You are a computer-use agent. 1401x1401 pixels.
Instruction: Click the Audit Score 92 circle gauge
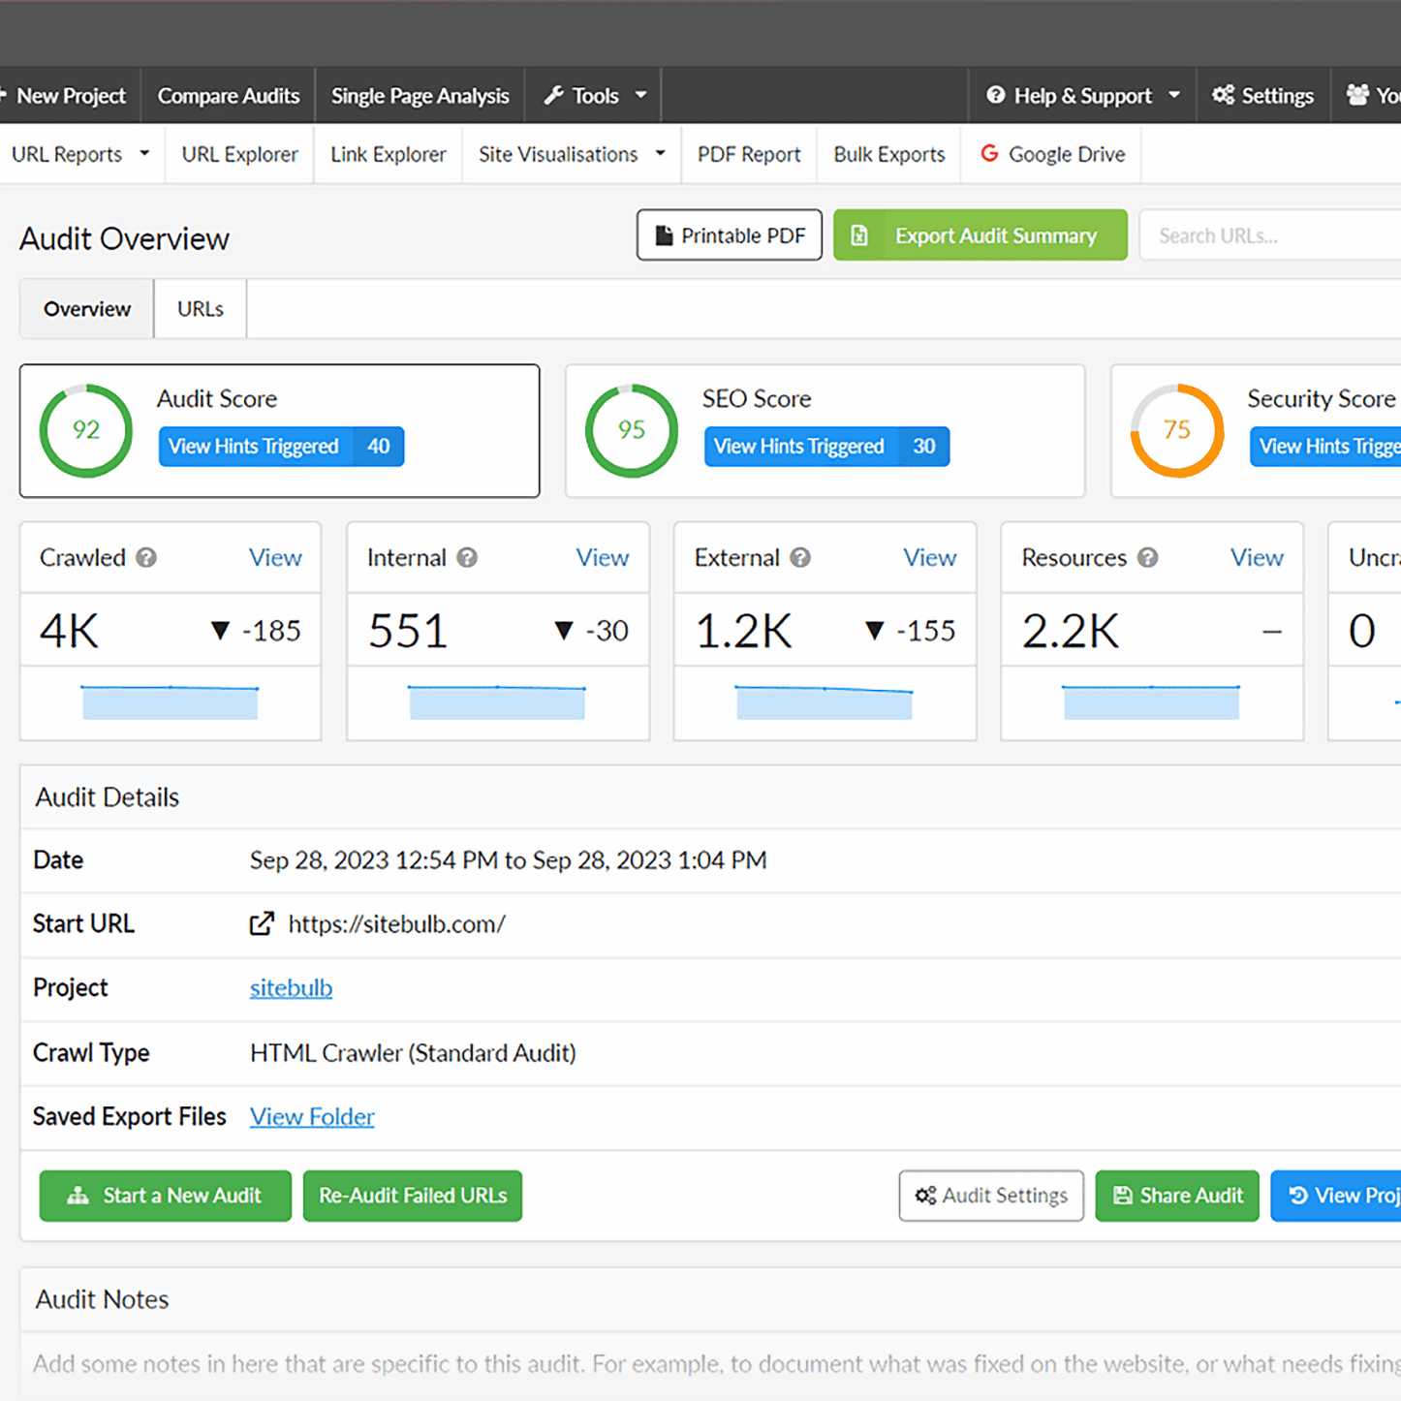86,430
